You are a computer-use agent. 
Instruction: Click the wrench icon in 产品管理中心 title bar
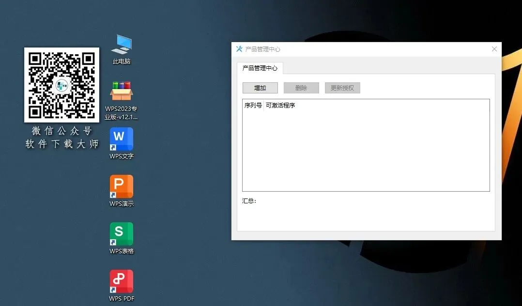(x=239, y=49)
